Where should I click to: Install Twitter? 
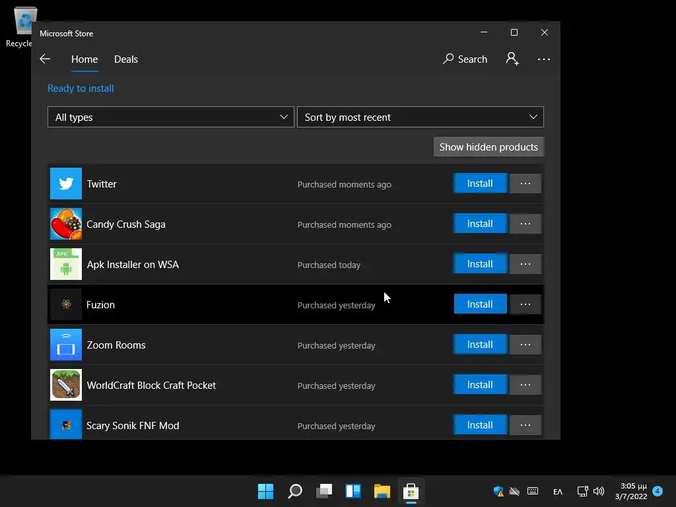[480, 184]
